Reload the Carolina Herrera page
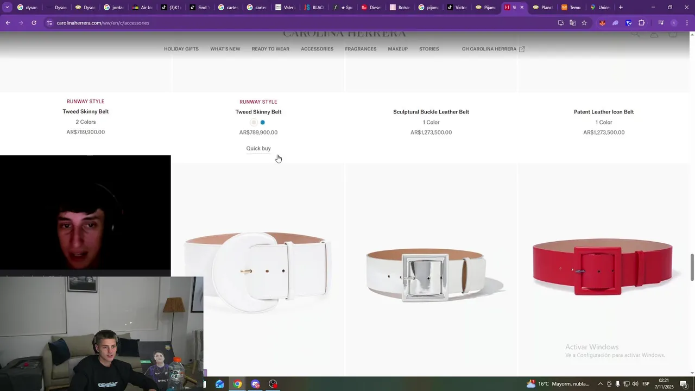Screen dimensions: 695x391 [x=34, y=23]
